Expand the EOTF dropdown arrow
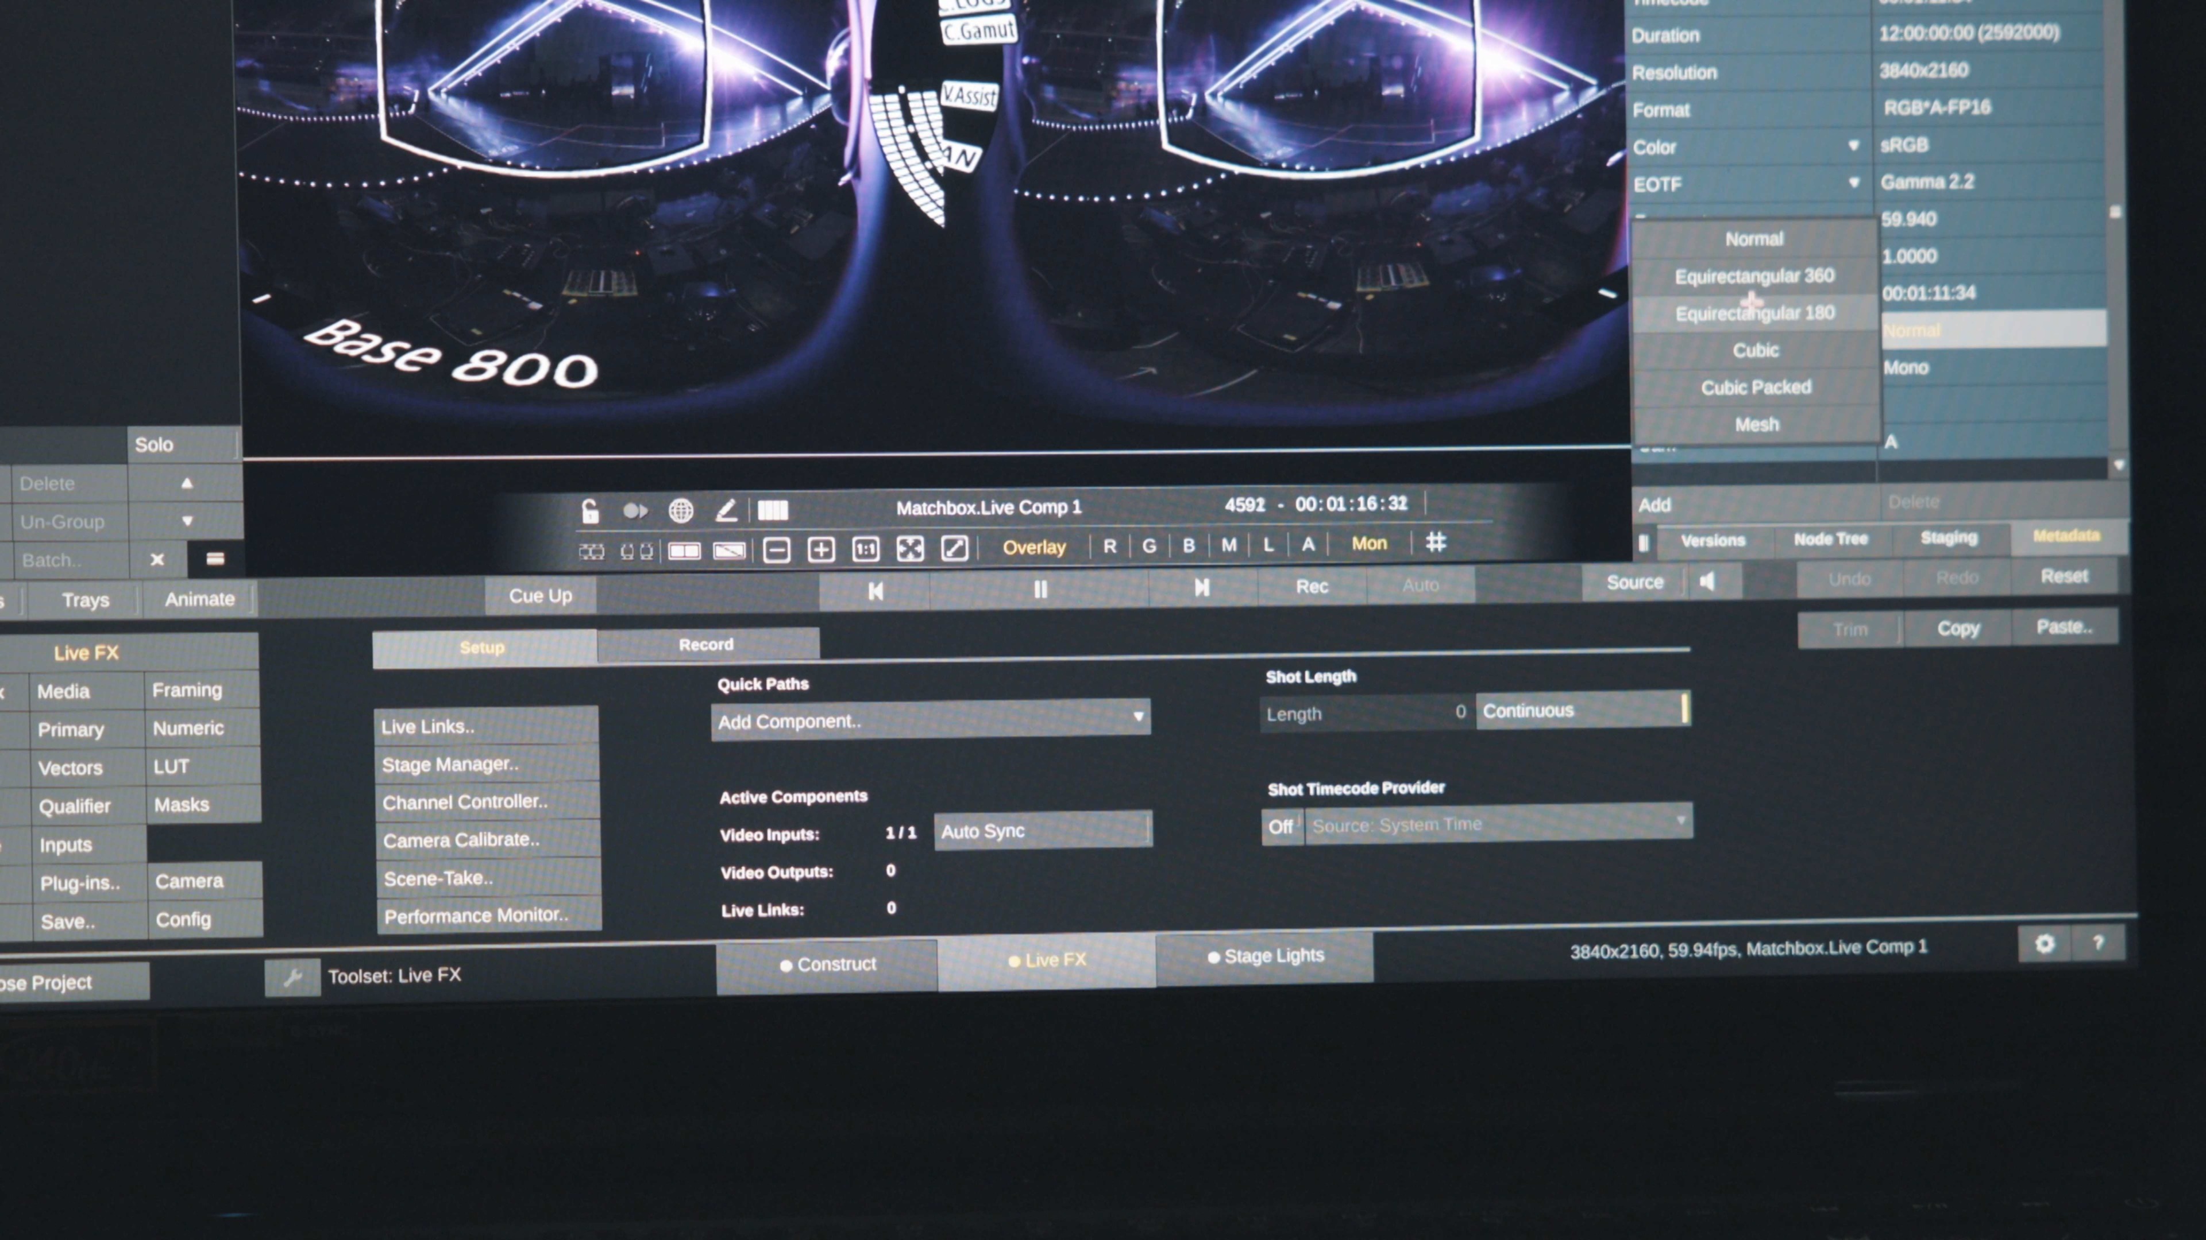This screenshot has height=1240, width=2206. tap(1853, 183)
